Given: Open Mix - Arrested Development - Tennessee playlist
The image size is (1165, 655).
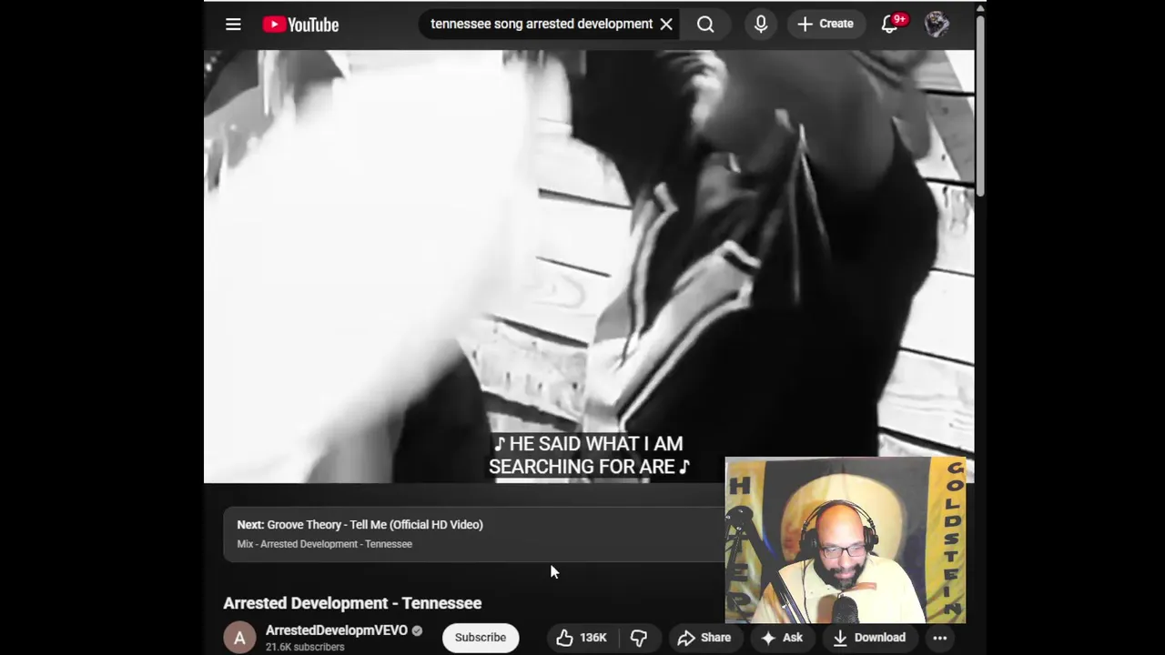Looking at the screenshot, I should [325, 544].
